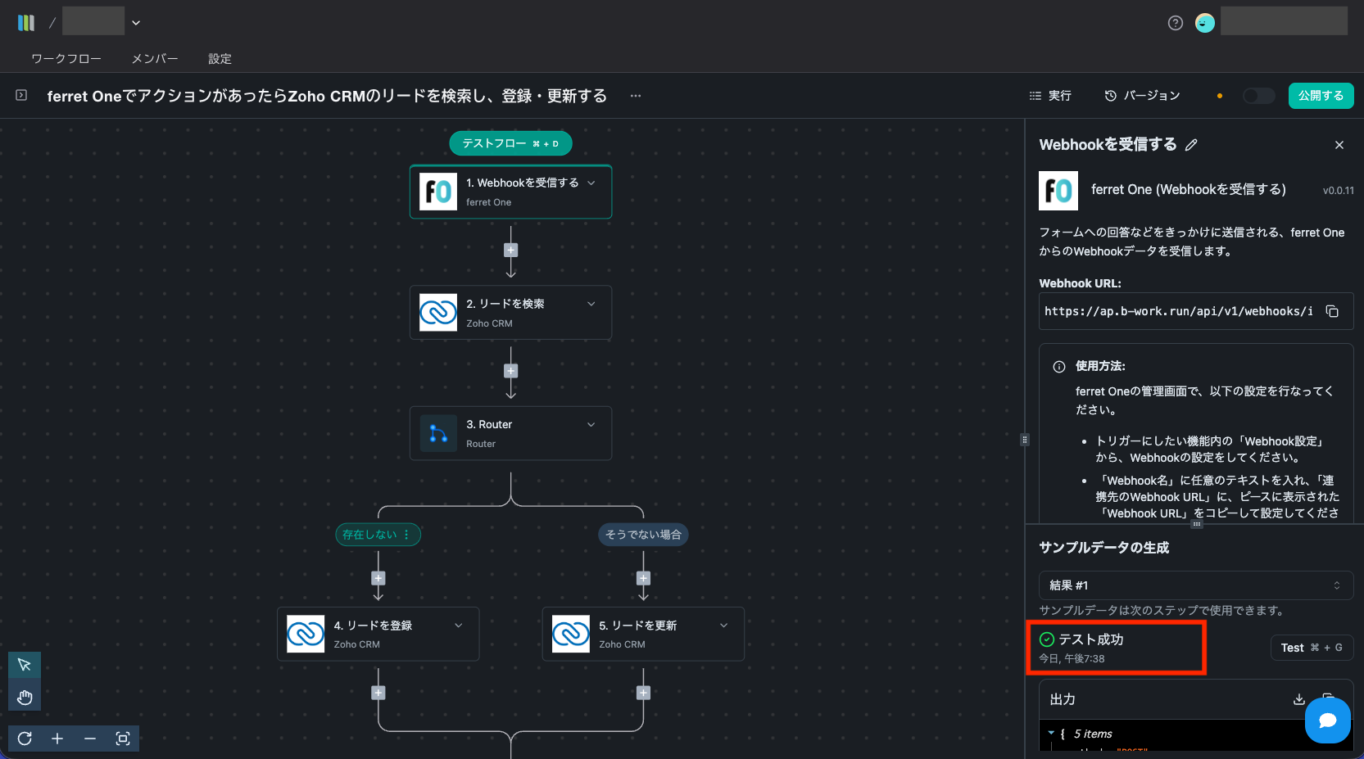Click pencil icon to rename Webhook step
Screen dimensions: 1364x759
1191,145
